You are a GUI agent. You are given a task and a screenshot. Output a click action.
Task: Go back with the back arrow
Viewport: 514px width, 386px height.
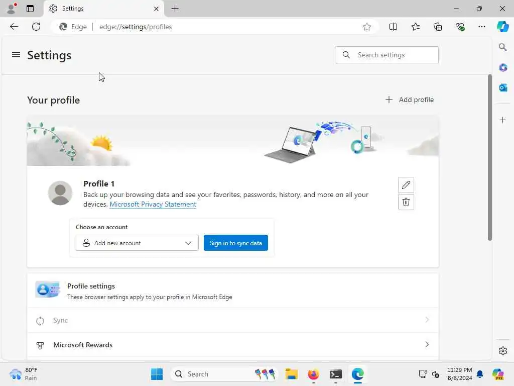pos(14,27)
